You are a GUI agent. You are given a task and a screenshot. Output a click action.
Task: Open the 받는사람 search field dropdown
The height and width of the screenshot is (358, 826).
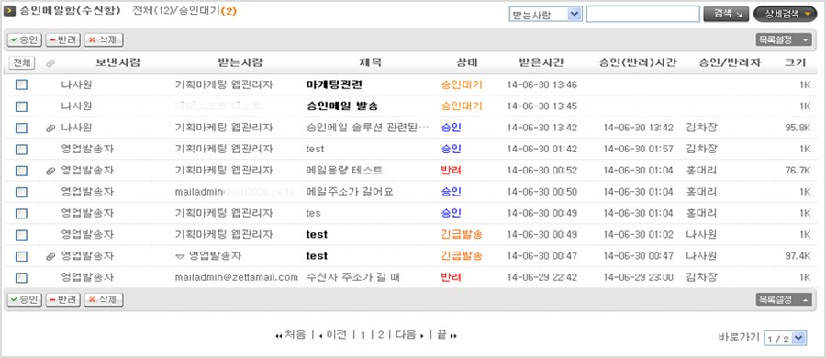(545, 15)
